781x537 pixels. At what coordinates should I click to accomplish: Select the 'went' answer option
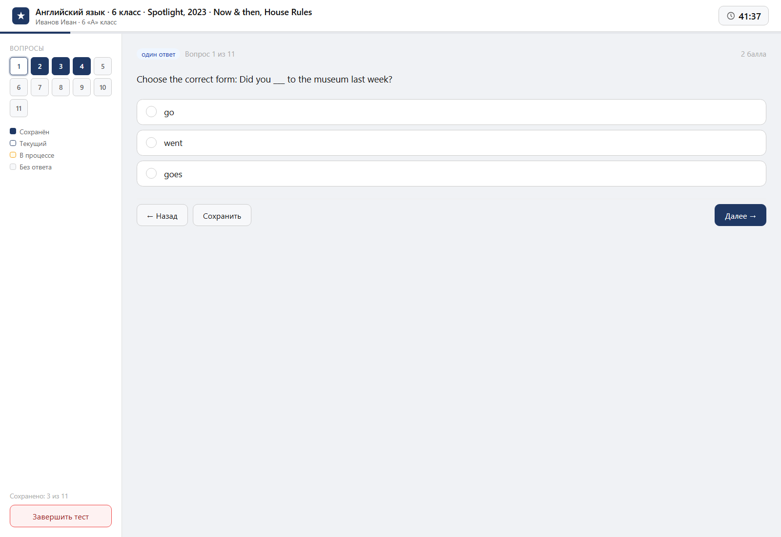451,143
